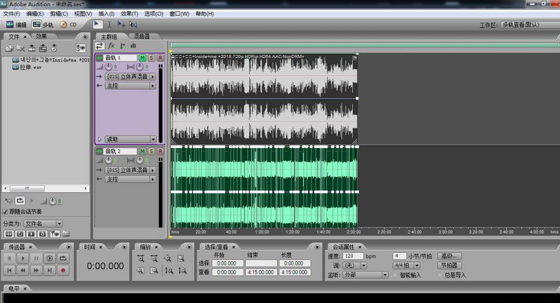
Task: Click zoom in horizontally icon
Action: click(141, 258)
